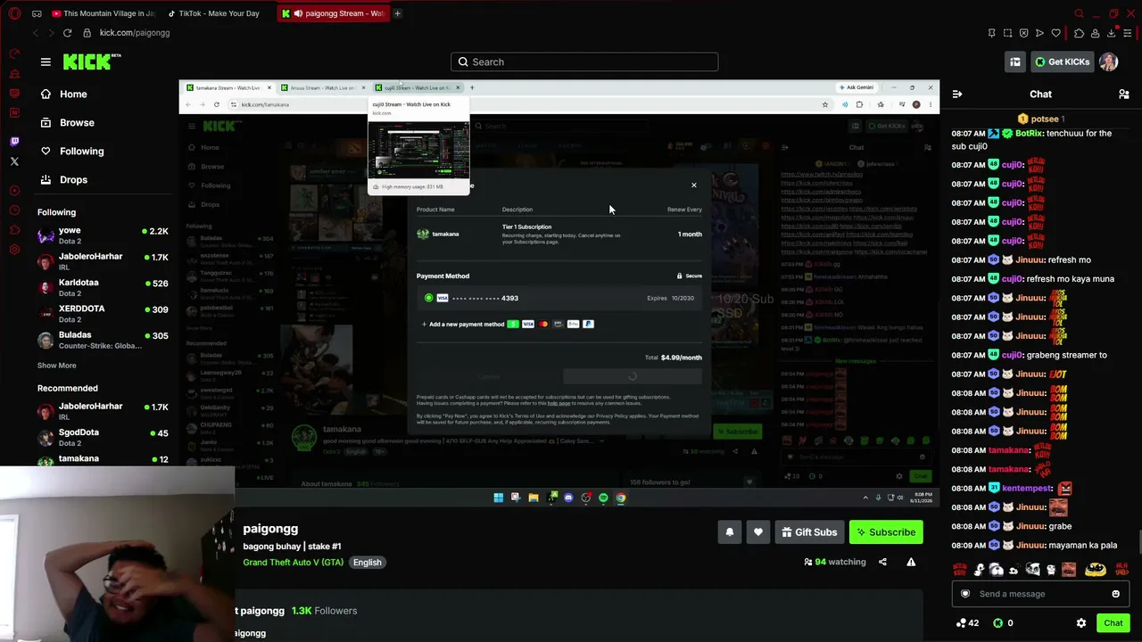Follow paigongg with the heart button

click(x=758, y=532)
